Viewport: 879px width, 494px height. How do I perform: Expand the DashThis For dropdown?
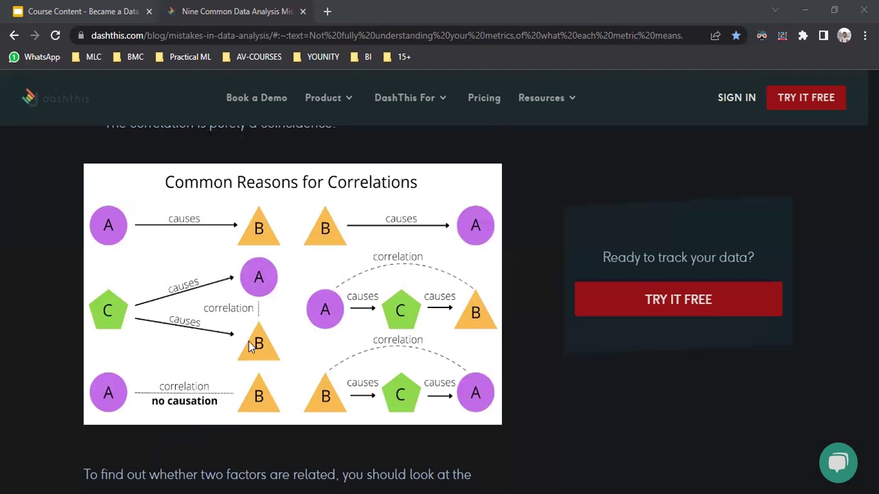pyautogui.click(x=411, y=97)
